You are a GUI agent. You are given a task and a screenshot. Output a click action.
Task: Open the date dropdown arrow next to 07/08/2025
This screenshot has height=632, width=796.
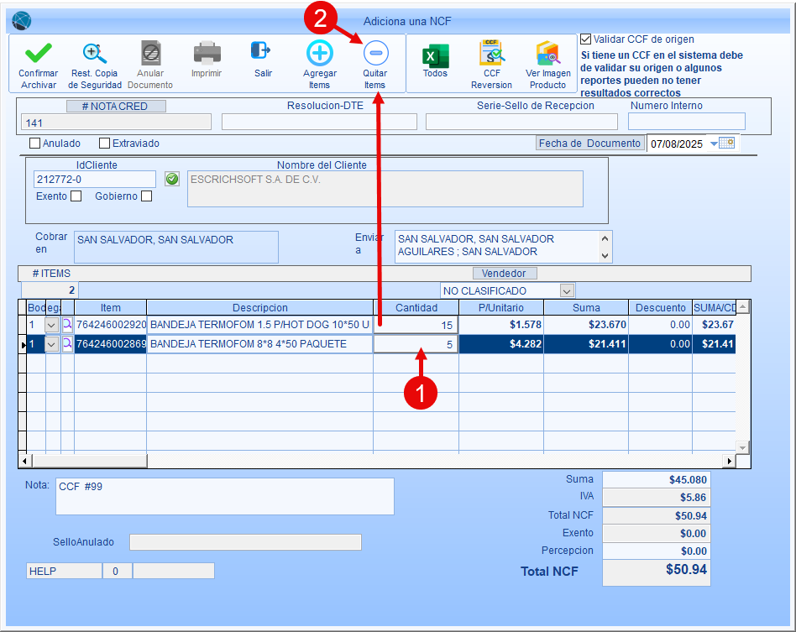tap(713, 144)
